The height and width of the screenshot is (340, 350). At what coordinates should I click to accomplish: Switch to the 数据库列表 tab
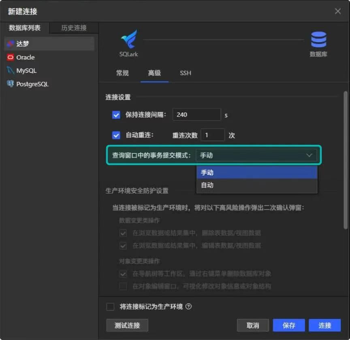coord(25,28)
